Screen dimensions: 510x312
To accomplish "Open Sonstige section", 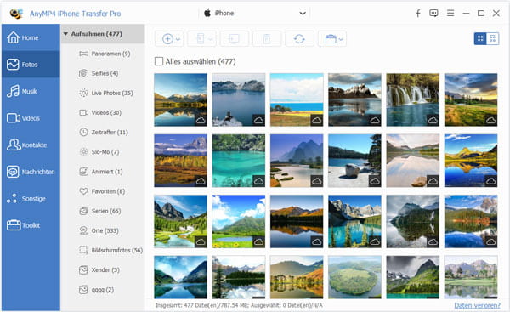I will [31, 198].
